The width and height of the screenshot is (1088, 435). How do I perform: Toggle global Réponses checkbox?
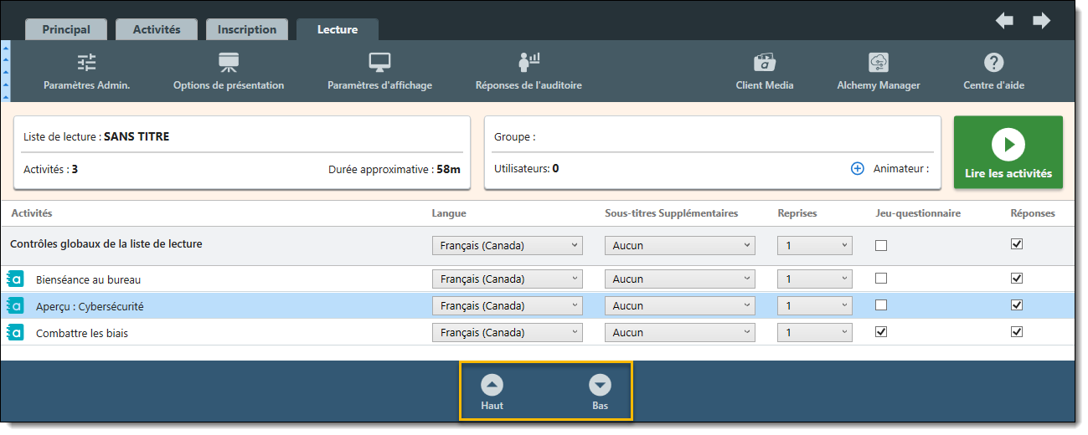tap(1017, 244)
